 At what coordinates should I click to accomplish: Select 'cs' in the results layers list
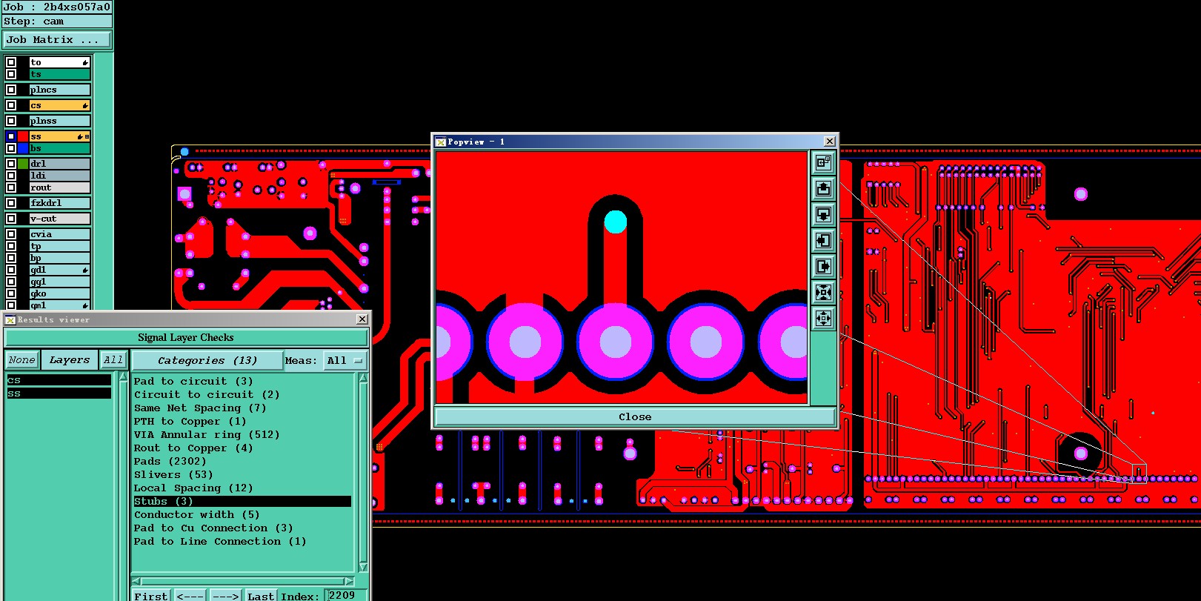[x=59, y=380]
